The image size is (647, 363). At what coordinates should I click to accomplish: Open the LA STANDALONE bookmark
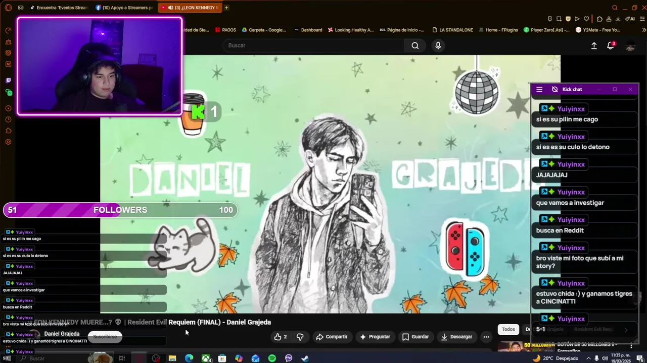point(452,30)
